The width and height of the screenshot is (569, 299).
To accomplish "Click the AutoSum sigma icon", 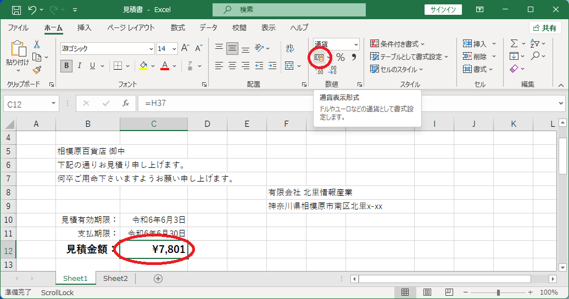I will (514, 43).
